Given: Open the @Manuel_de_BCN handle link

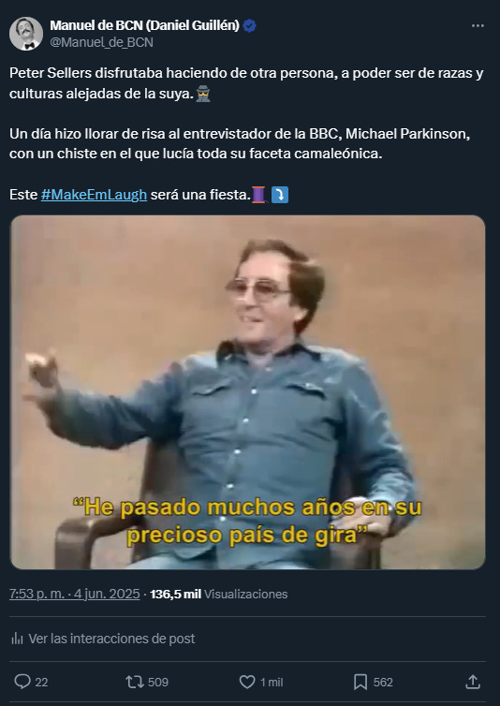Looking at the screenshot, I should pyautogui.click(x=102, y=42).
